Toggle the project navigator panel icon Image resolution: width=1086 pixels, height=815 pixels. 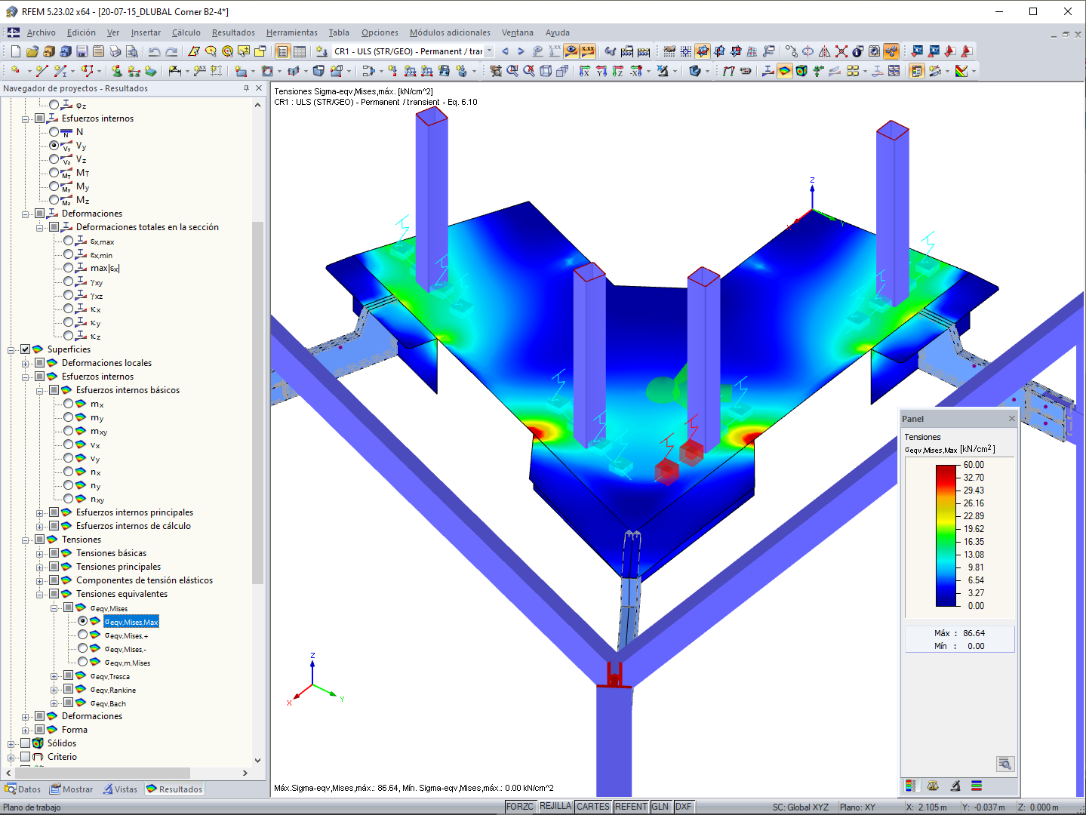coord(283,51)
